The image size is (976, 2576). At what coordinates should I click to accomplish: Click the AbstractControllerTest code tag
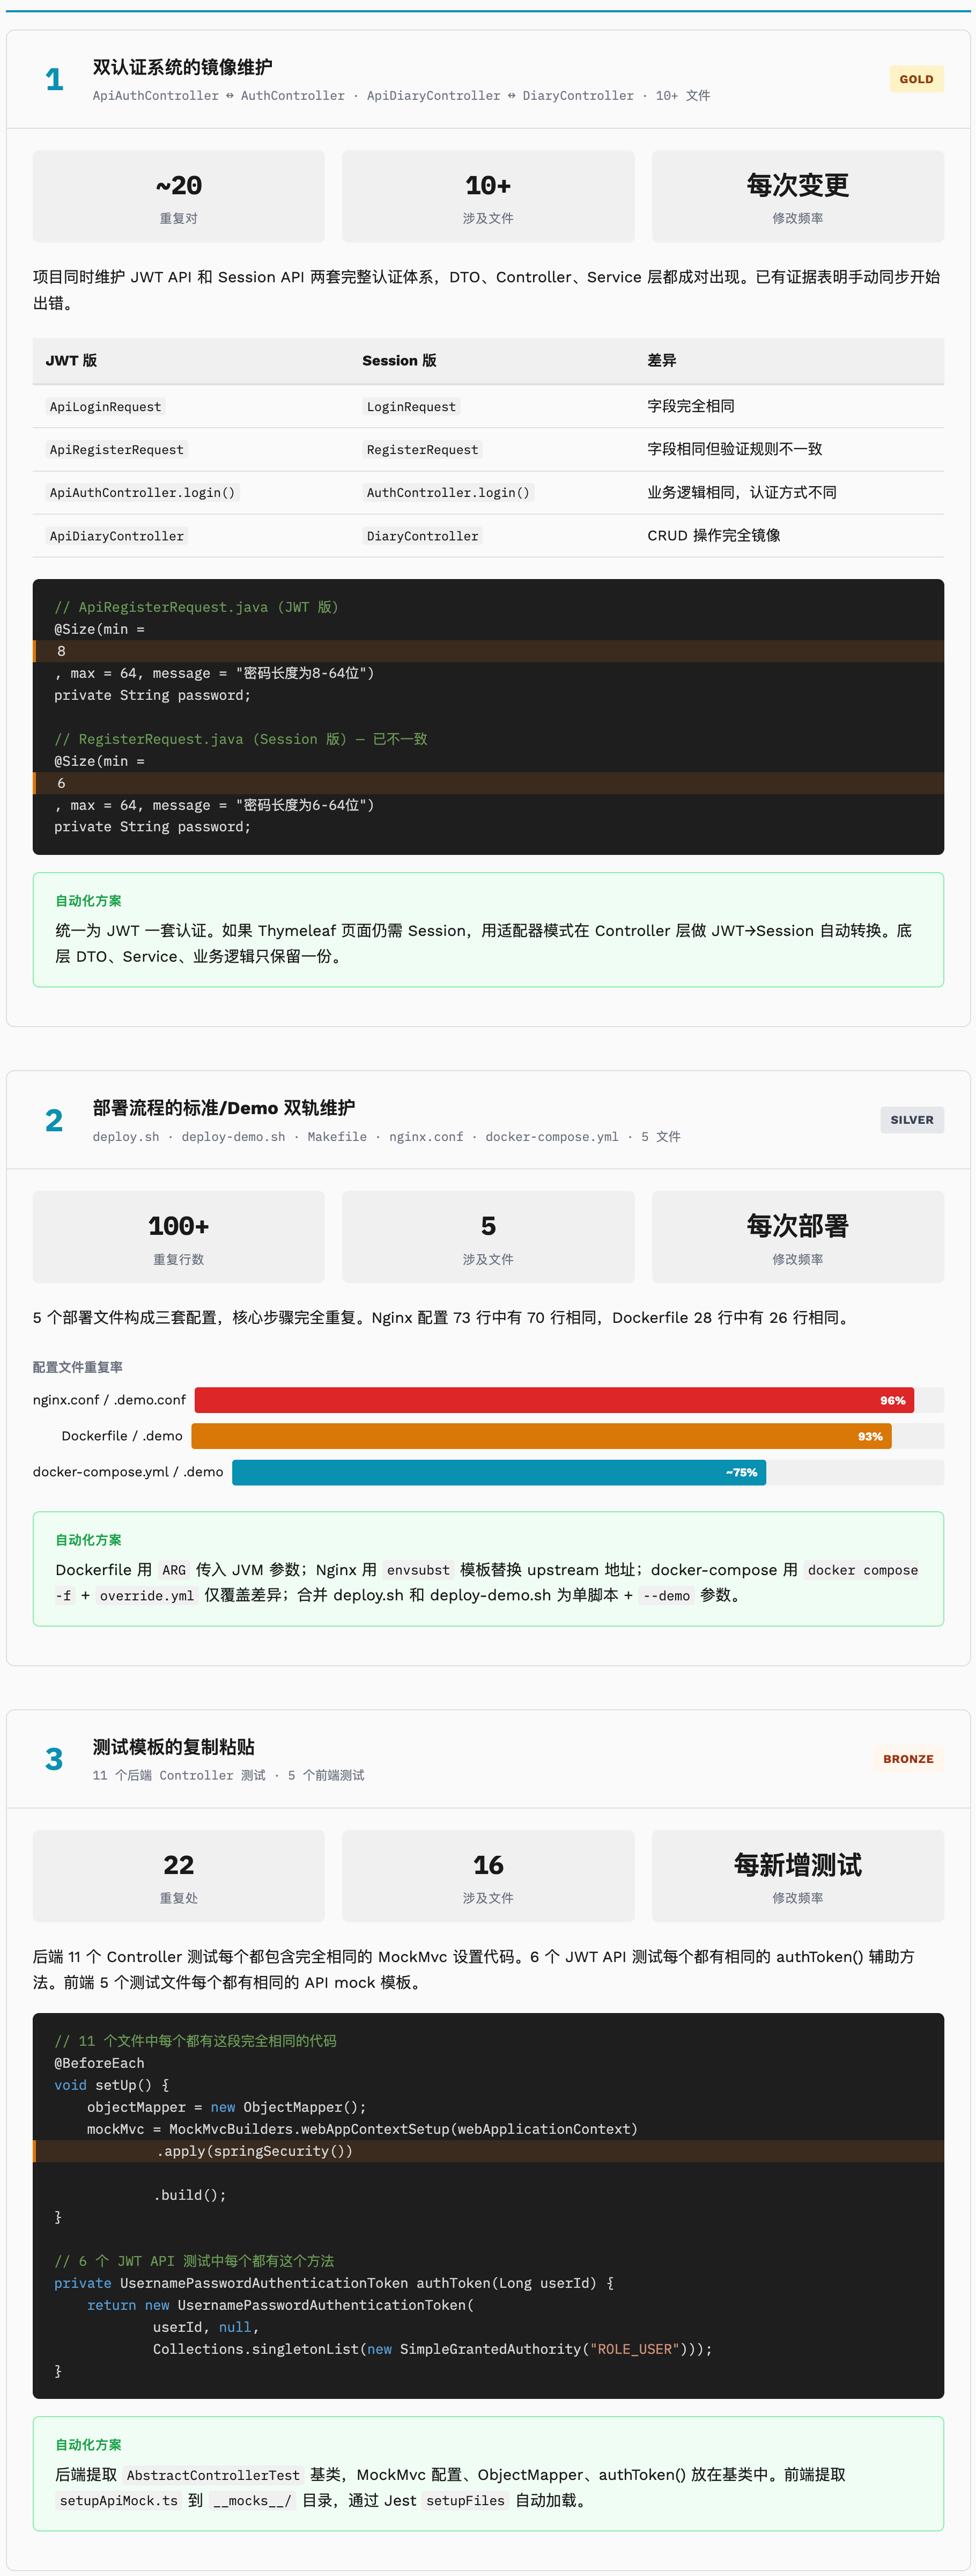213,2475
